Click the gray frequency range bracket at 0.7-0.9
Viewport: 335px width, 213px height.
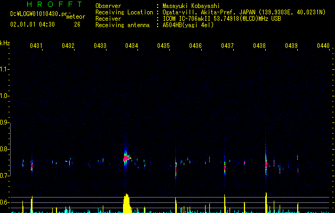11,149
